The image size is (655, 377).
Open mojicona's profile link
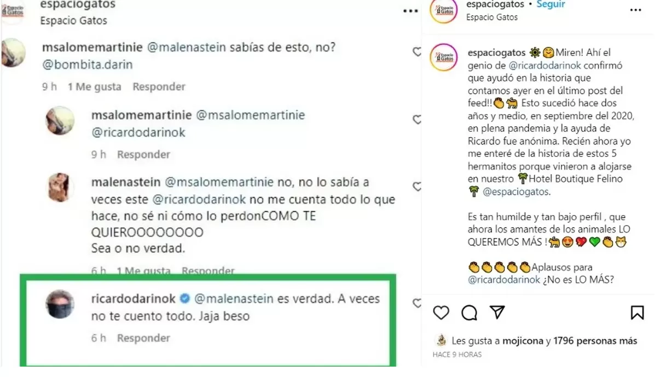523,340
